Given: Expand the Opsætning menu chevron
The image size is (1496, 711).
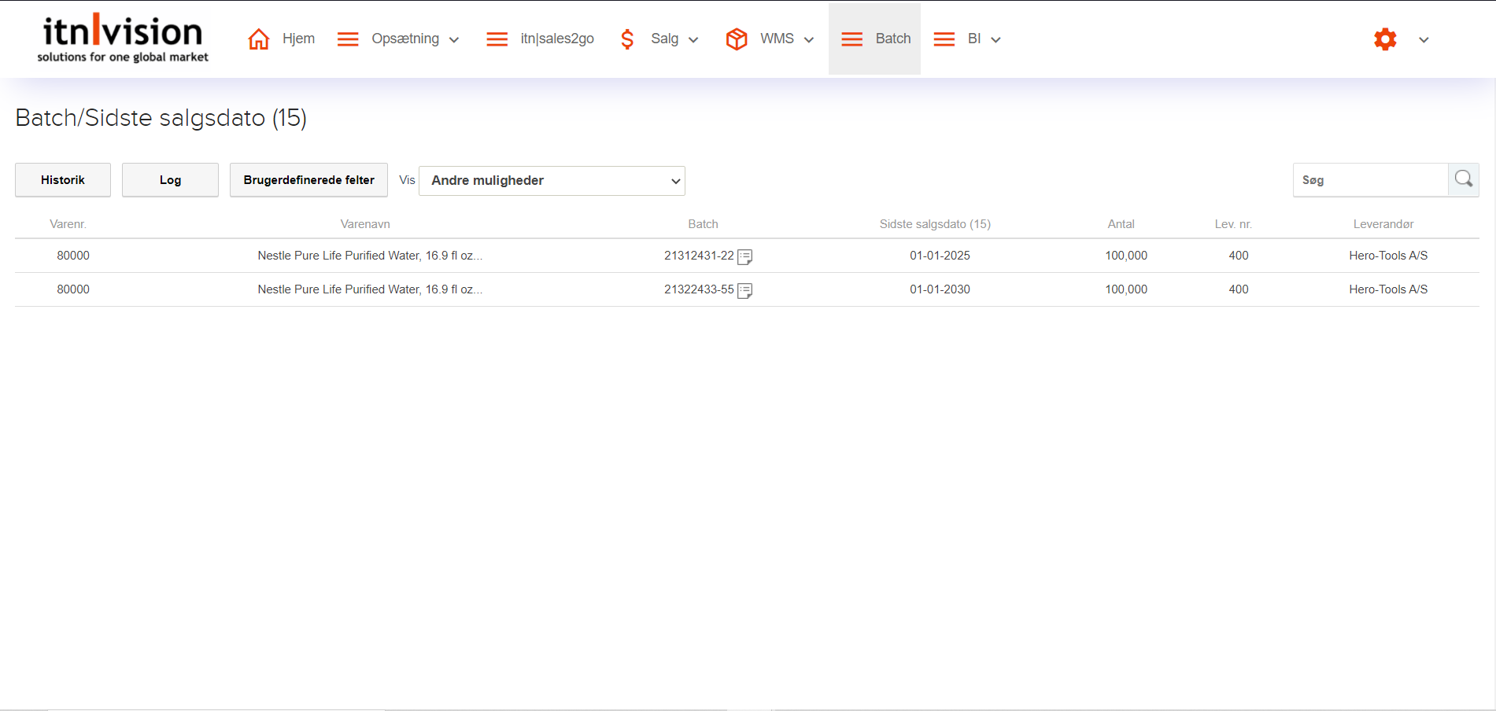Looking at the screenshot, I should point(454,40).
